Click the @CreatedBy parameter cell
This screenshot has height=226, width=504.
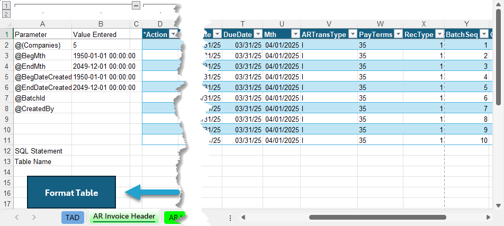click(42, 109)
